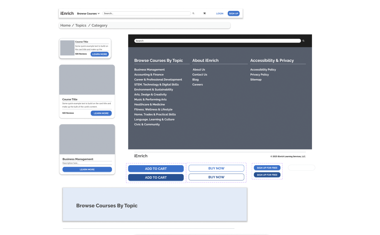The image size is (380, 235).
Task: Click the SIGN UP button in the header
Action: click(x=234, y=13)
